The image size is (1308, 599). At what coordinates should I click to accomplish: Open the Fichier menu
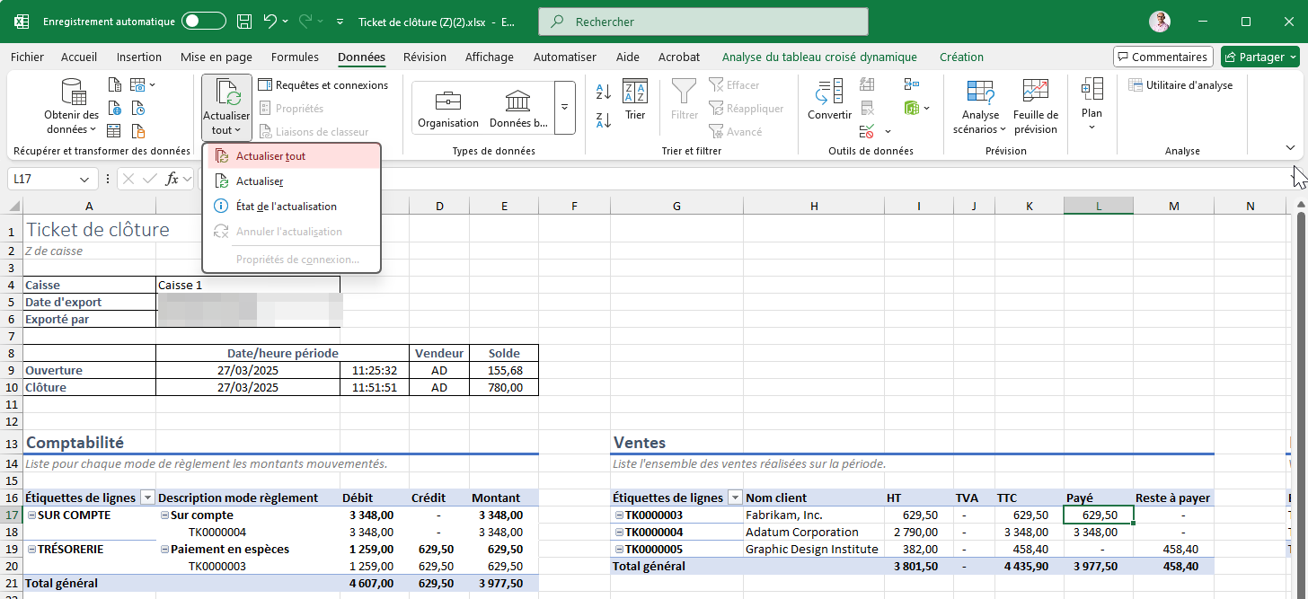[x=27, y=57]
